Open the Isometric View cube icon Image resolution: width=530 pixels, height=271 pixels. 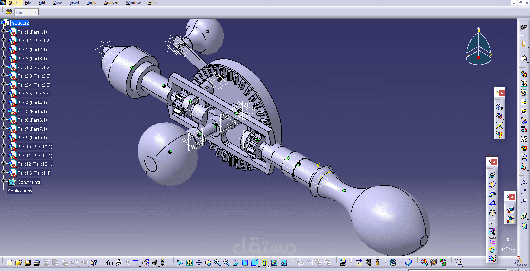pyautogui.click(x=255, y=263)
